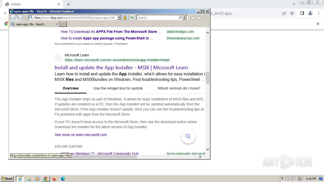Click the addictivetips.com source link
The height and width of the screenshot is (182, 324).
coord(180,32)
